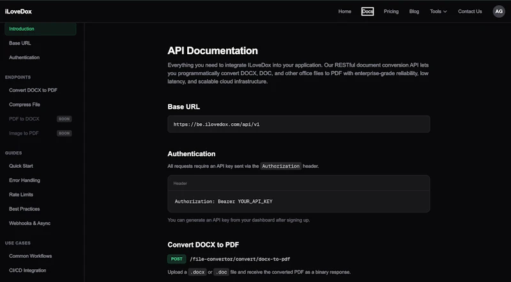
Task: Click the .doc inline code tag
Action: (x=221, y=272)
